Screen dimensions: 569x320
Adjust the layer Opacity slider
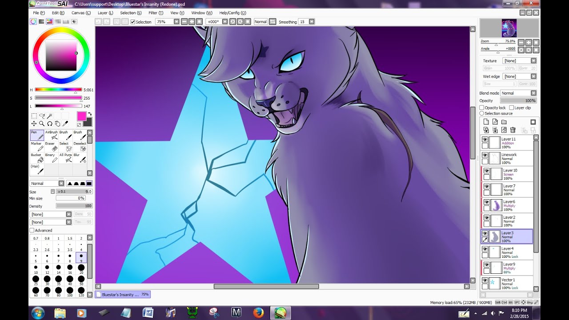518,100
